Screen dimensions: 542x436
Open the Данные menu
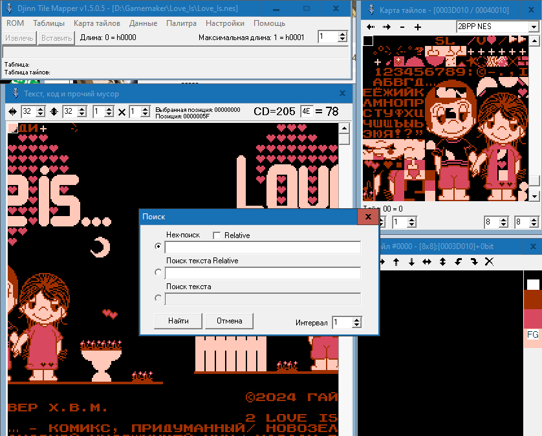[x=143, y=23]
